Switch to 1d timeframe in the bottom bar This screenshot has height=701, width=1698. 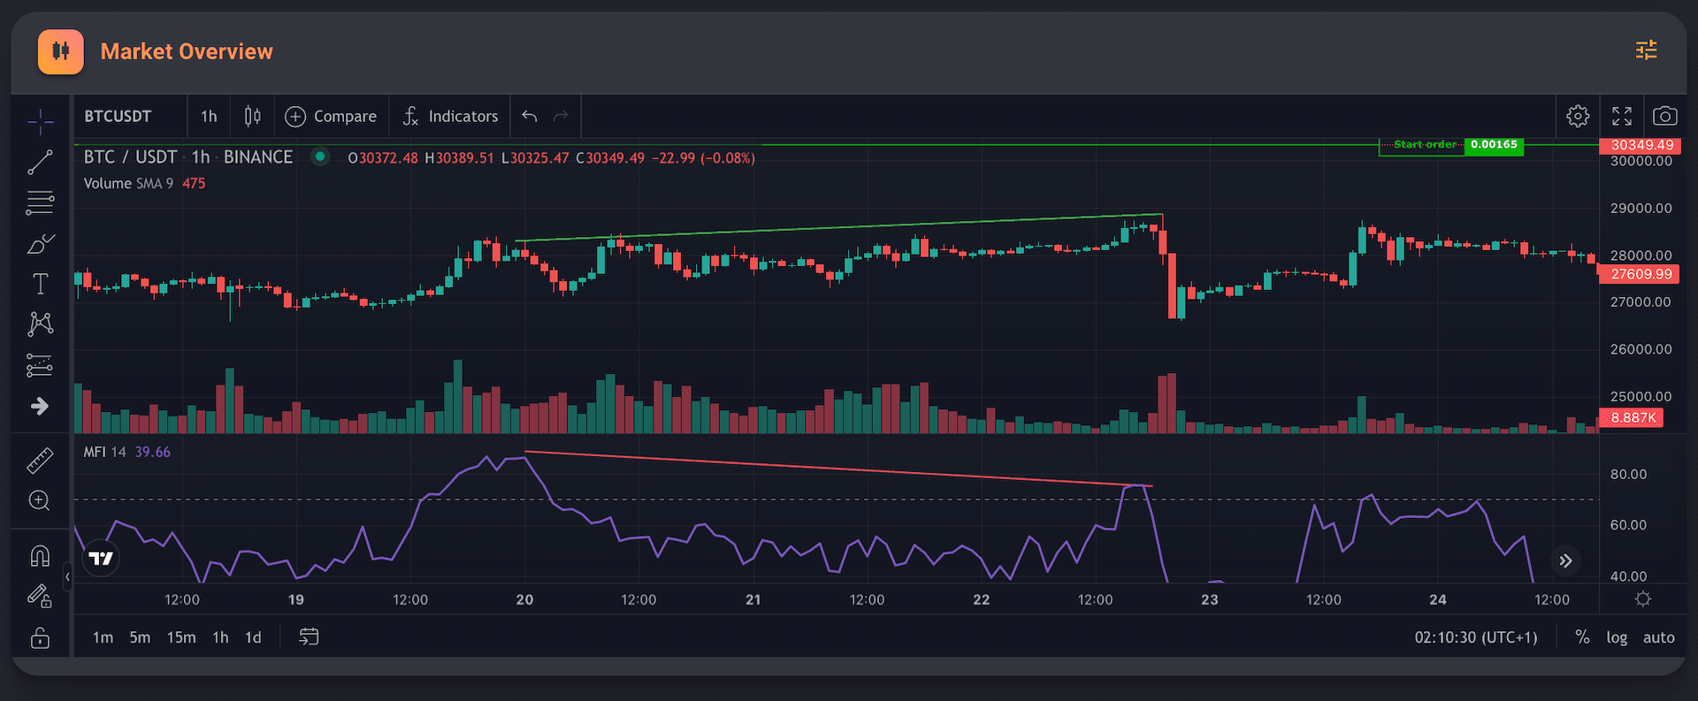pyautogui.click(x=253, y=637)
